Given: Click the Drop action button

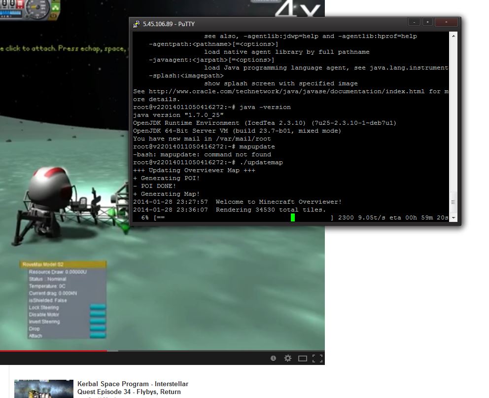Looking at the screenshot, I should [98, 328].
